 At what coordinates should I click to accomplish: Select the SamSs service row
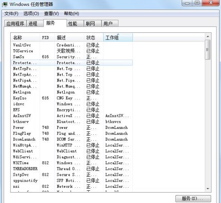click(72, 57)
